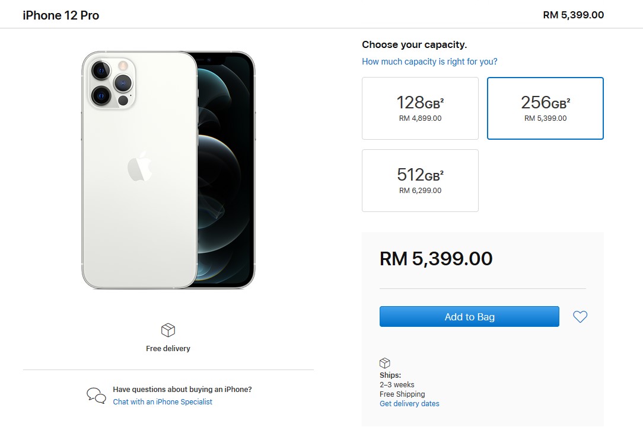Open 'How much capacity is right for you?' link
This screenshot has width=643, height=437.
429,62
